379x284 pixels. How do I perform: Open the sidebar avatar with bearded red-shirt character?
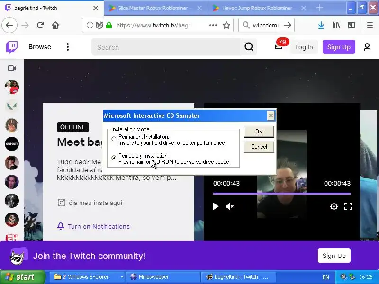tap(11, 220)
